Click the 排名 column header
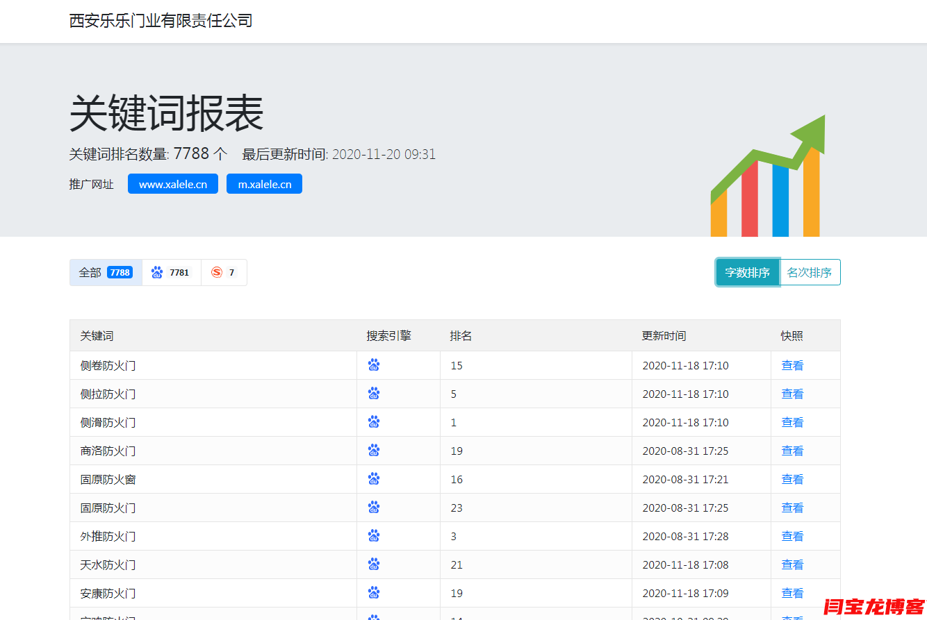Viewport: 927px width, 620px height. 461,336
